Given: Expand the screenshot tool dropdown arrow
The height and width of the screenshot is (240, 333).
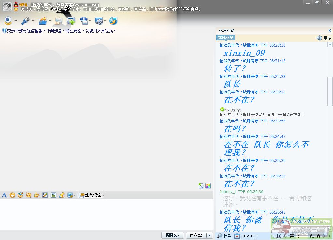Looking at the screenshot, I should 75,195.
